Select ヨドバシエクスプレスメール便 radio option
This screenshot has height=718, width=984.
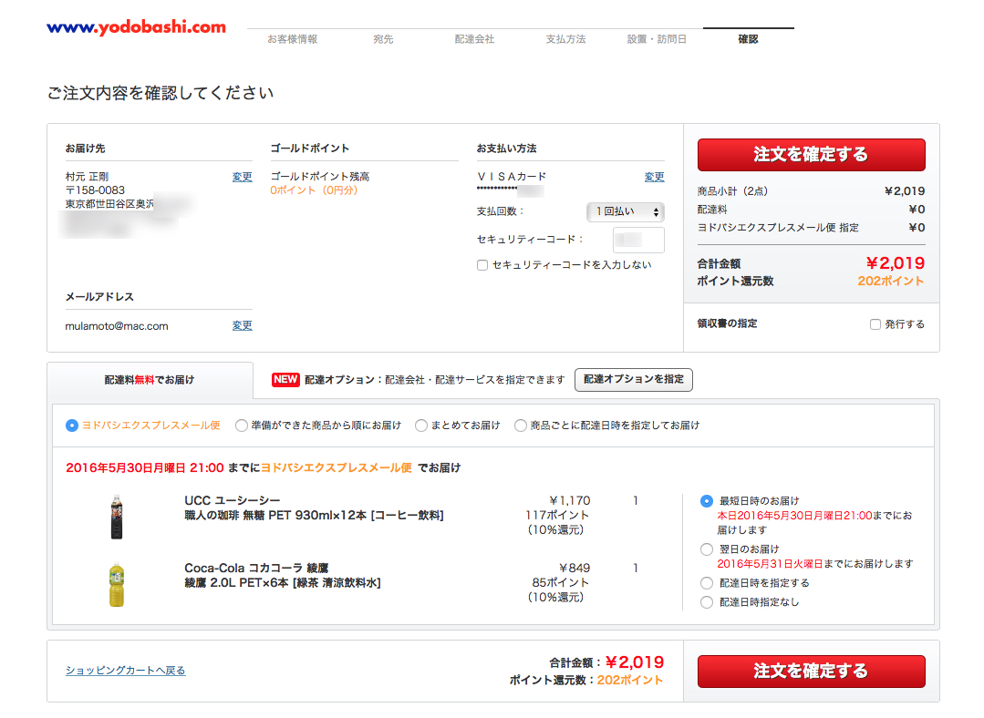(72, 426)
